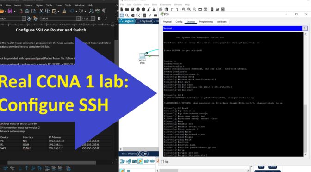Open the paragraph style dropdown arrow
311x172 pixels.
click(x=24, y=18)
